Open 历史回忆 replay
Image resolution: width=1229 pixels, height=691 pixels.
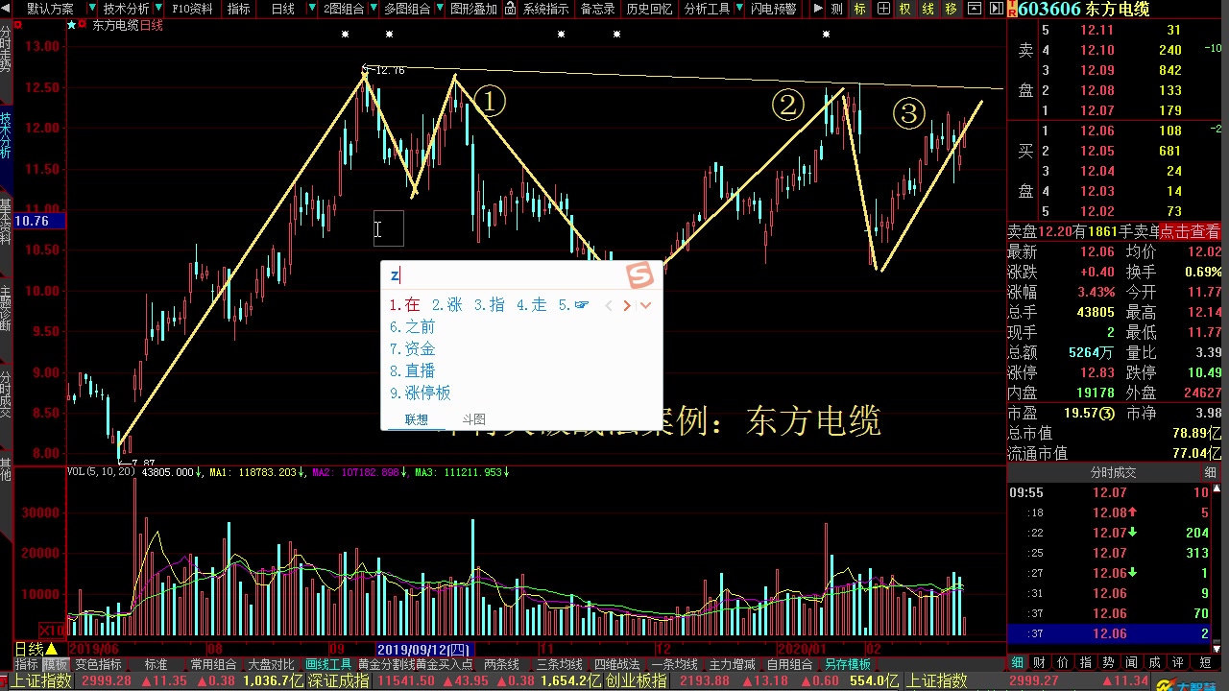pyautogui.click(x=649, y=9)
